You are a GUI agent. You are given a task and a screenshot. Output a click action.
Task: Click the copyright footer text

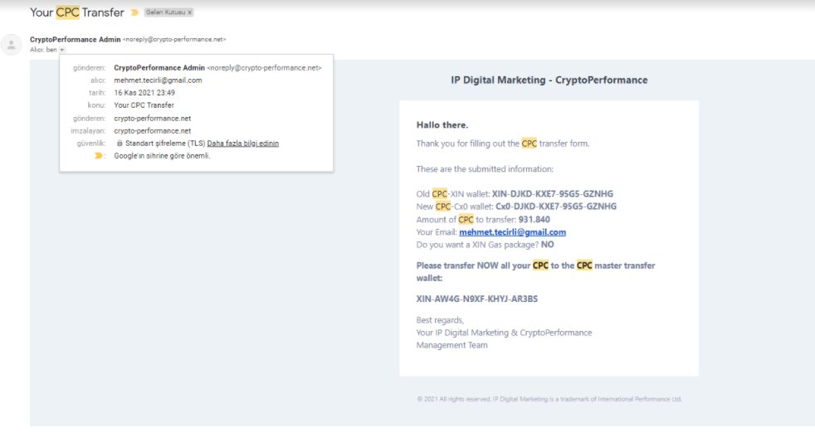point(549,399)
